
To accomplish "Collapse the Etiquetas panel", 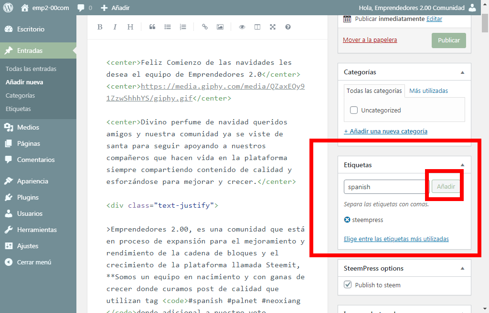I will tap(462, 165).
